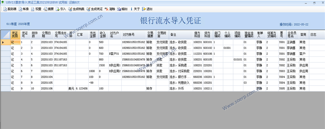Viewport: 325px width, 129px height.
Task: Click the 清除 clear toolbar button
Action: pyautogui.click(x=110, y=9)
